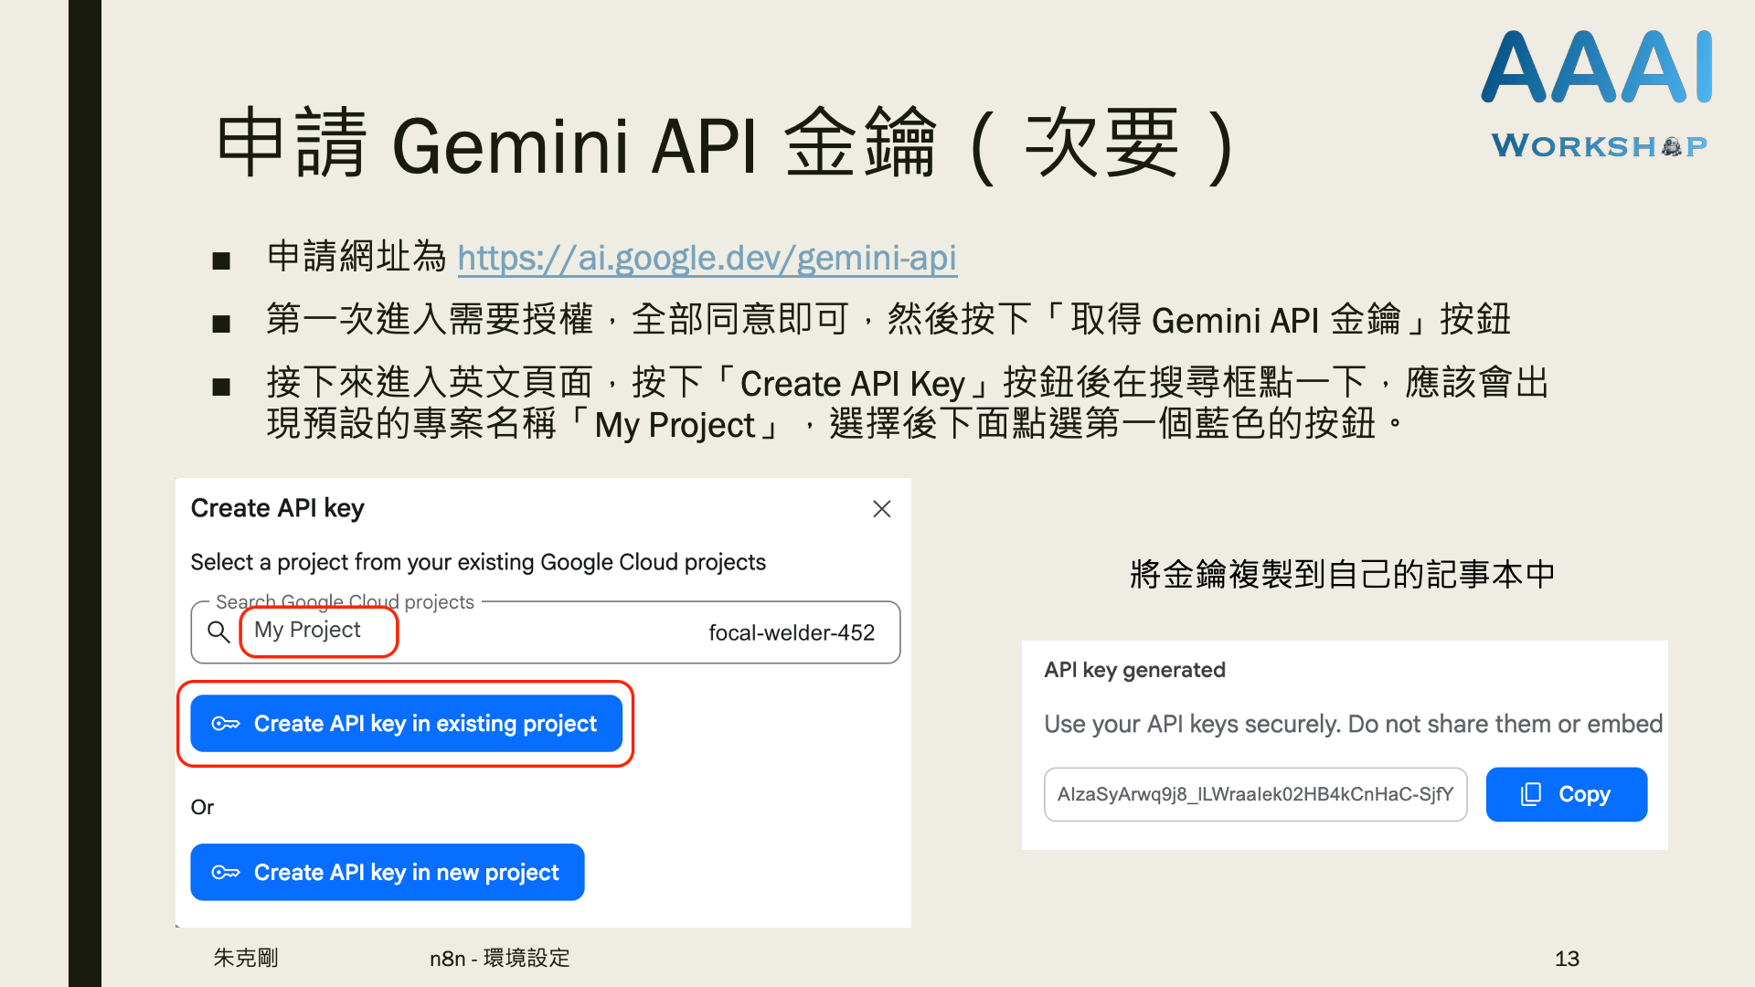The width and height of the screenshot is (1755, 987).
Task: Click the 將金鑰複製到自己的記事本中 caption
Action: point(1342,574)
